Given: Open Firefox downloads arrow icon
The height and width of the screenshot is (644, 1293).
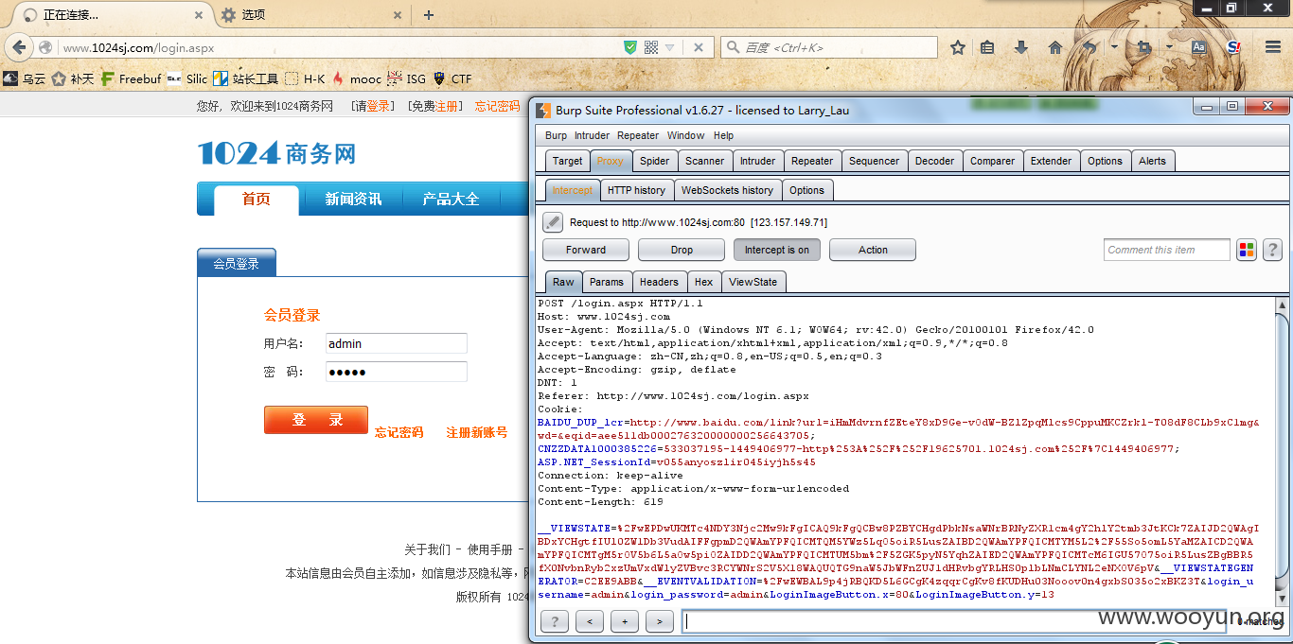Looking at the screenshot, I should pyautogui.click(x=1020, y=47).
